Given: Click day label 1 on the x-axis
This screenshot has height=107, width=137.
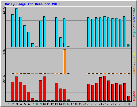Looking at the screenshot, I should click(9, 104).
